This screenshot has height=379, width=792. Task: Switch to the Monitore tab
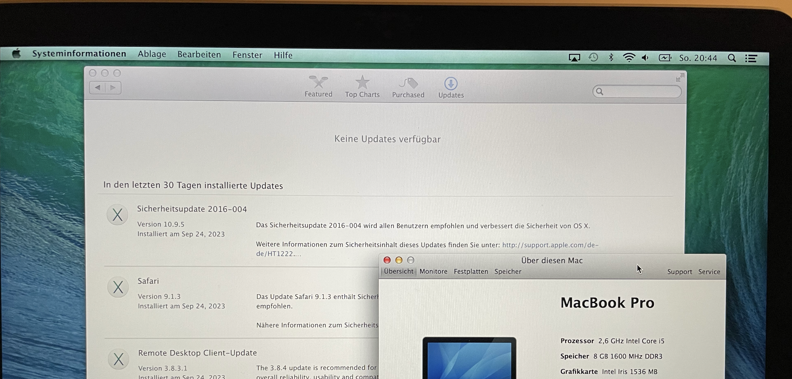click(433, 271)
